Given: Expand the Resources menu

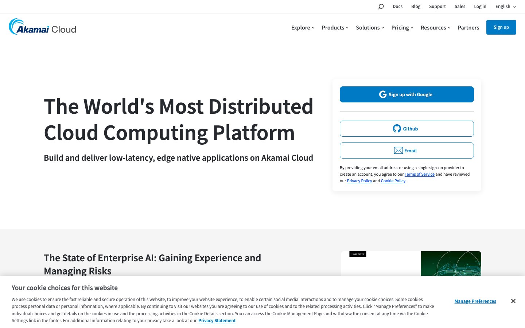Looking at the screenshot, I should [436, 28].
